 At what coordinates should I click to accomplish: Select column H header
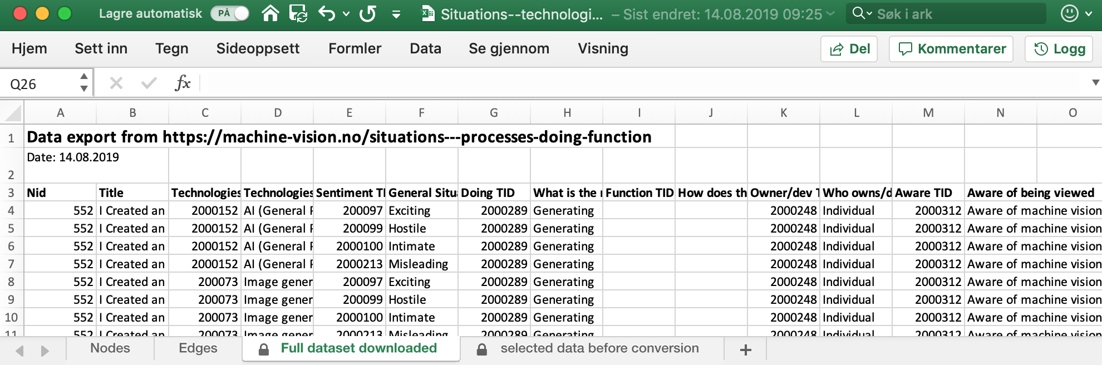point(567,113)
